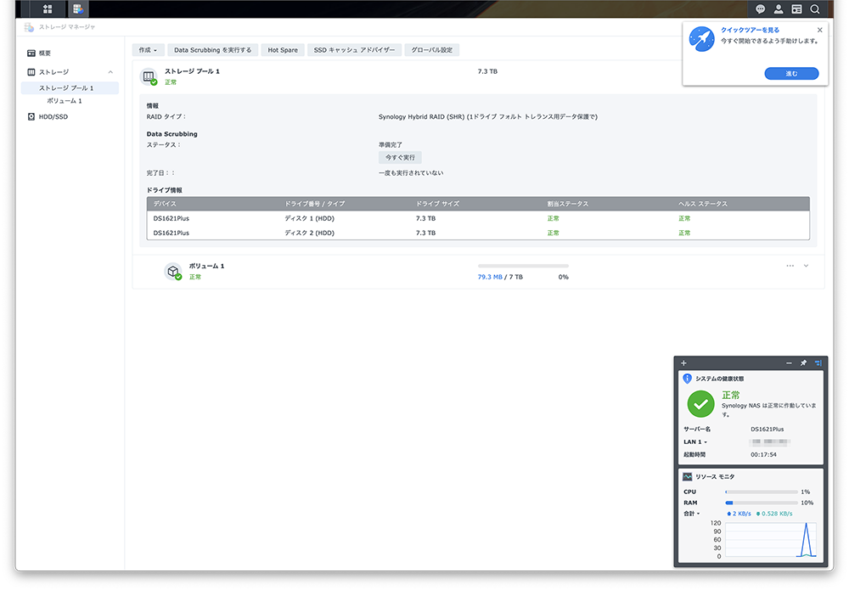Click the Volume 1 cube icon

pyautogui.click(x=172, y=271)
